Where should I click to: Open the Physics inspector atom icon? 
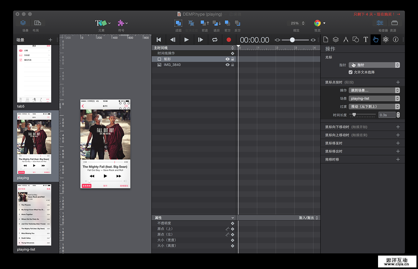pyautogui.click(x=386, y=39)
